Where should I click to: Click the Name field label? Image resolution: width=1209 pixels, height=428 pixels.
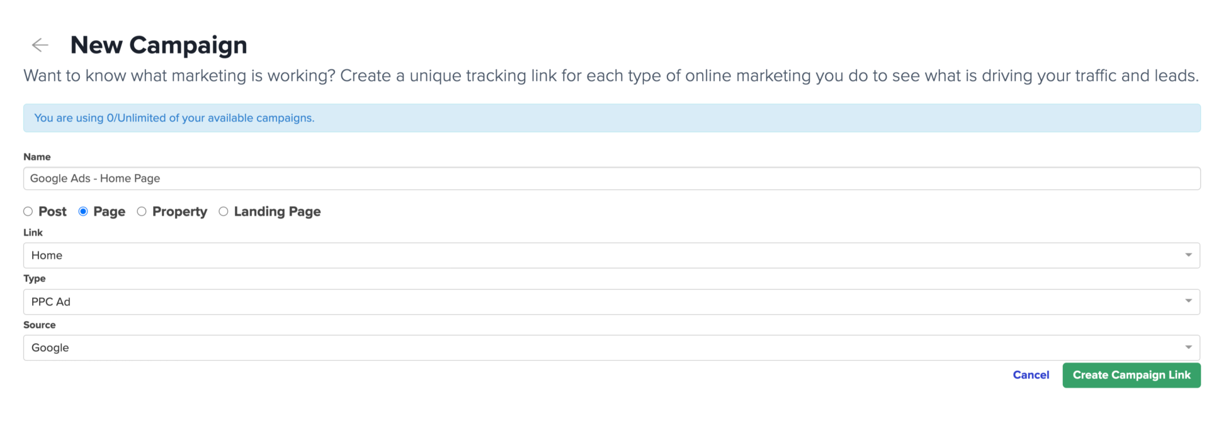point(37,157)
